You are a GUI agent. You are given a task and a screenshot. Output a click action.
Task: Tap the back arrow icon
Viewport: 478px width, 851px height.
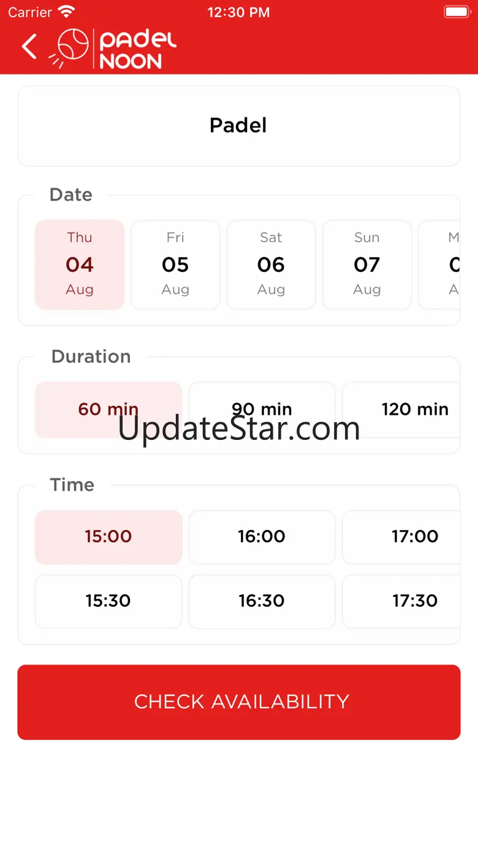[x=29, y=47]
